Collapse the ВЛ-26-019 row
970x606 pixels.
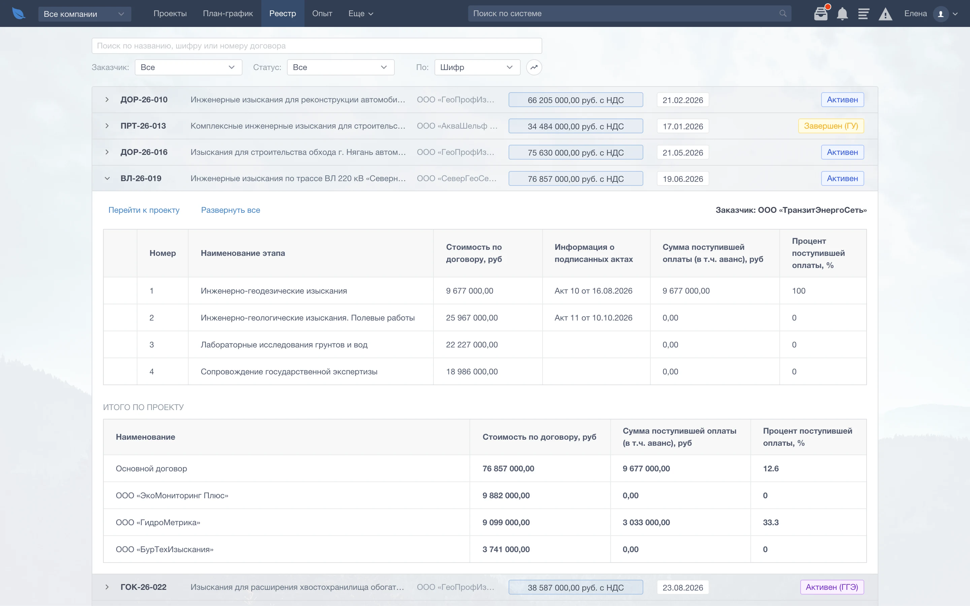point(107,178)
